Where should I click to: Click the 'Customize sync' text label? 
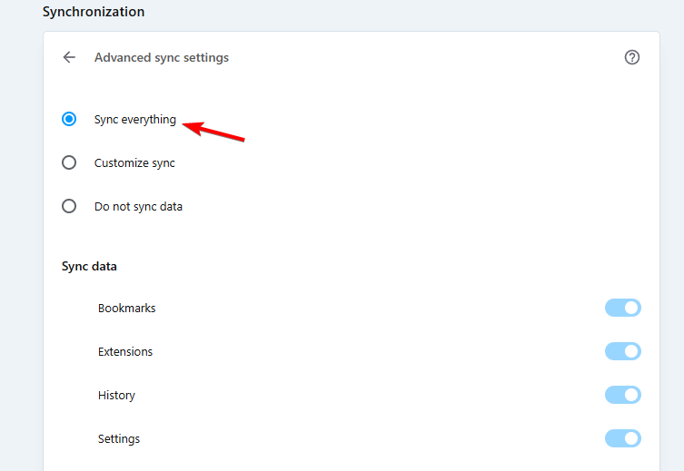(134, 162)
